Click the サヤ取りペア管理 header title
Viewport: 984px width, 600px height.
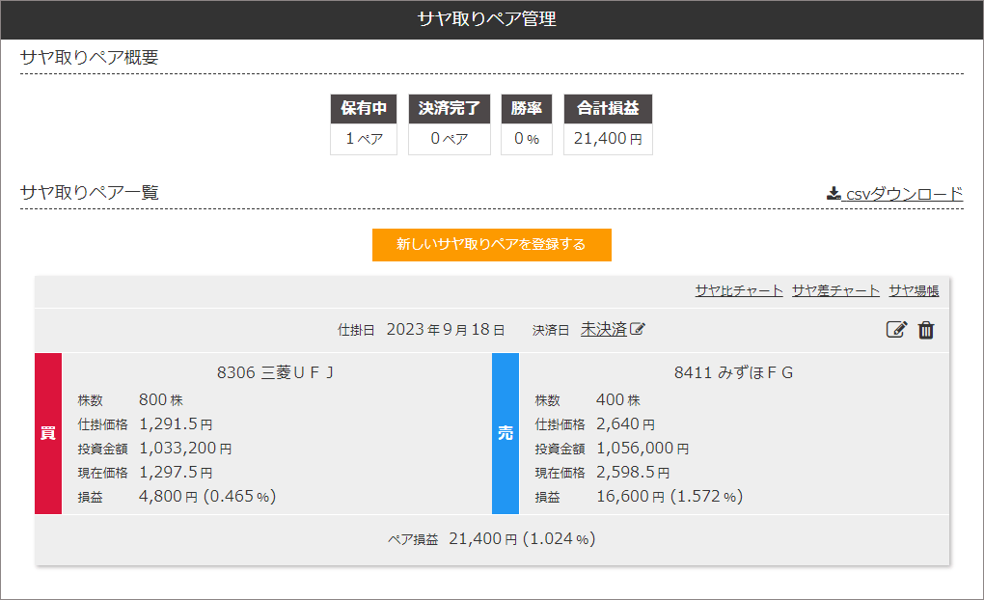click(492, 19)
